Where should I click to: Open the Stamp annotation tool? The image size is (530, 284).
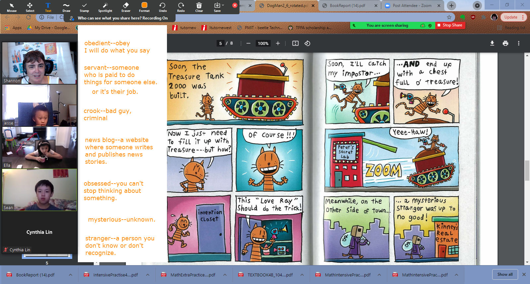tap(84, 7)
